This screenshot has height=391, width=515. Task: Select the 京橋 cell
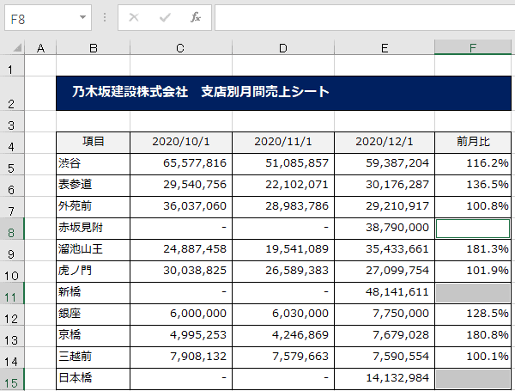94,336
